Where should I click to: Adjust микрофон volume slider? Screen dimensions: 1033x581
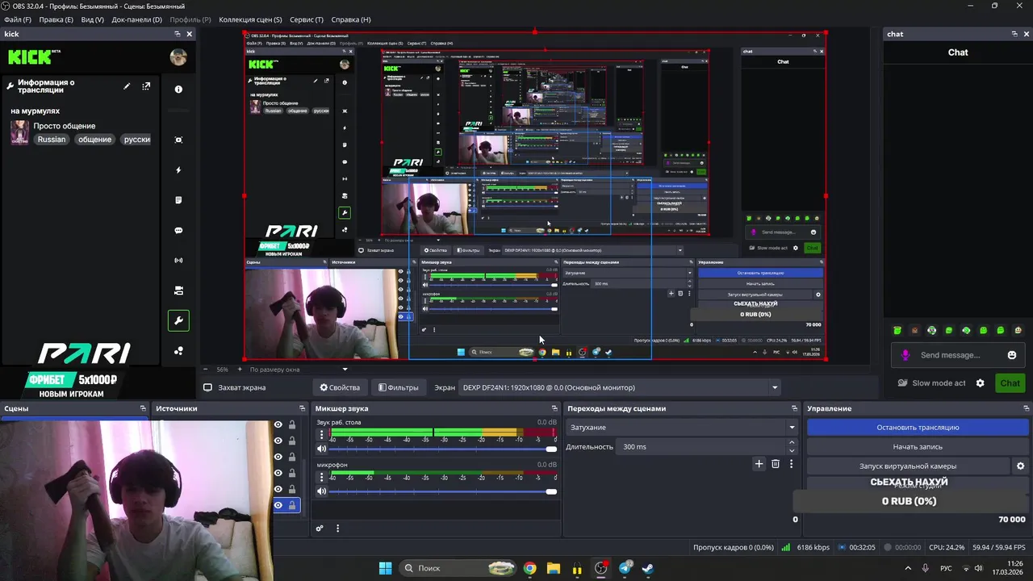(442, 491)
